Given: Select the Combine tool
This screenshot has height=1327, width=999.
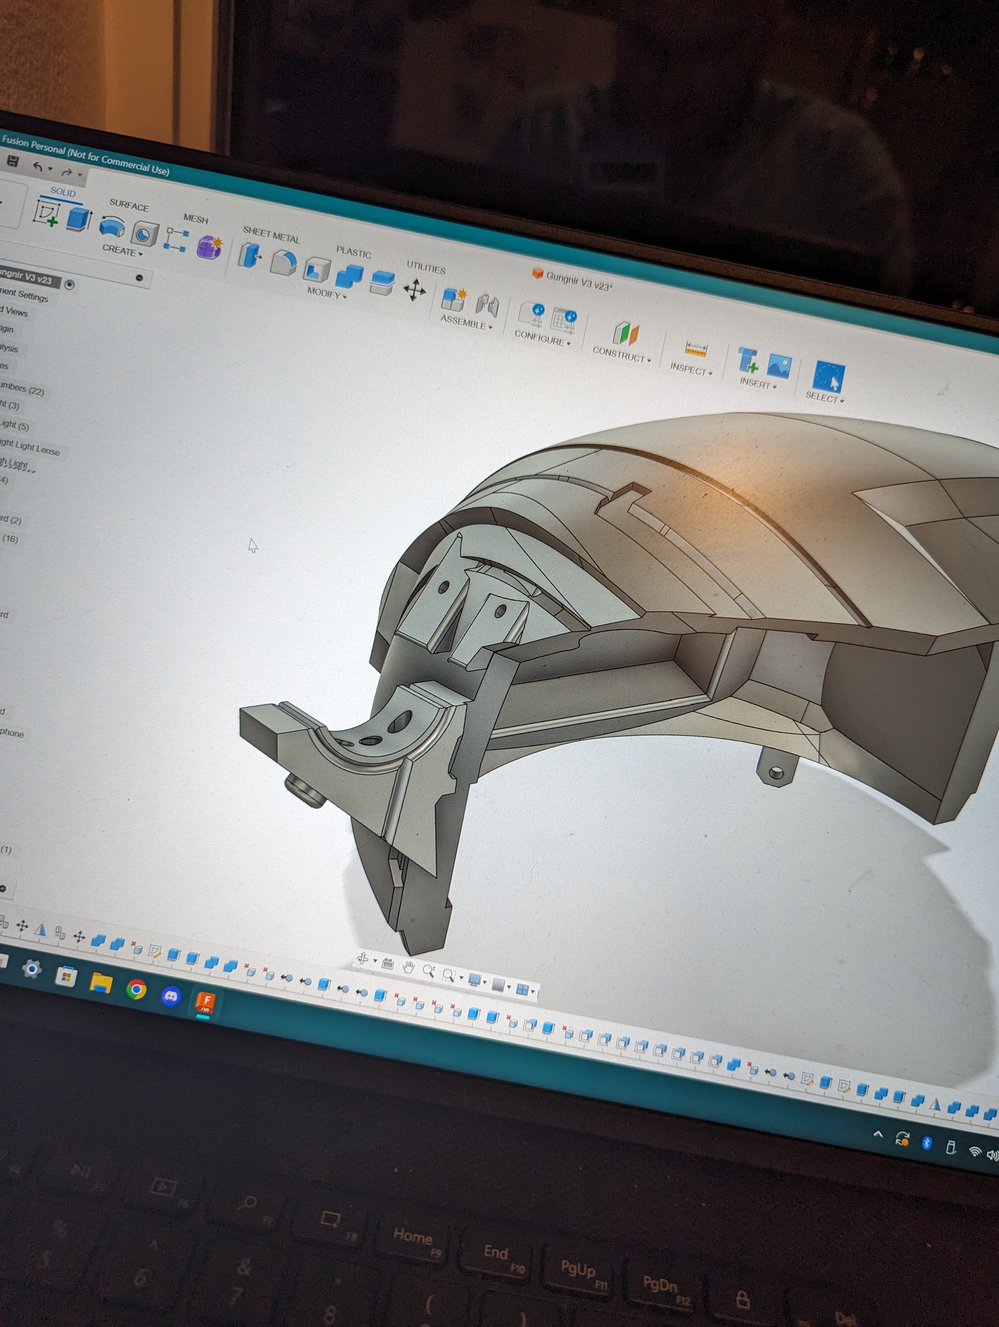Looking at the screenshot, I should click(349, 276).
